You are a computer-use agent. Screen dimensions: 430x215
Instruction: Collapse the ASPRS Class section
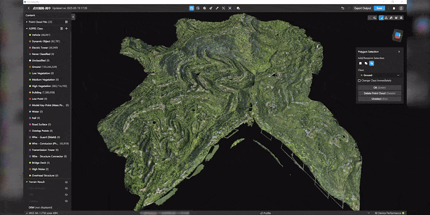pos(27,28)
